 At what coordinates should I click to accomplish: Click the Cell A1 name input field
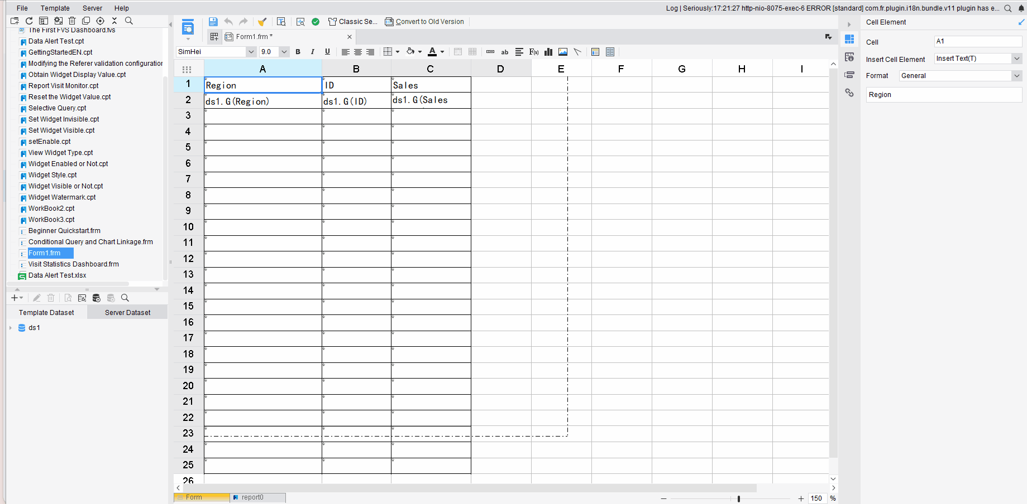click(x=978, y=41)
